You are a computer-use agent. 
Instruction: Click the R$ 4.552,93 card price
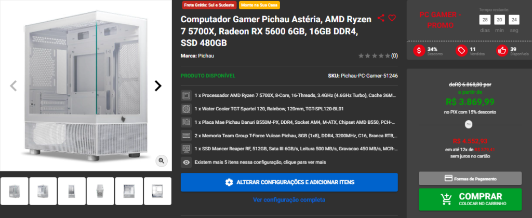coord(470,141)
